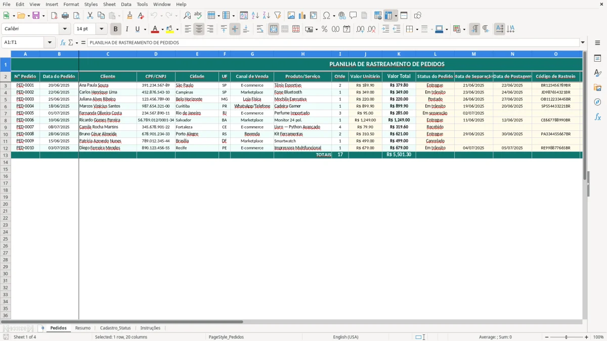Image resolution: width=607 pixels, height=341 pixels.
Task: Open the Paste options dropdown arrow
Action: [x=119, y=16]
